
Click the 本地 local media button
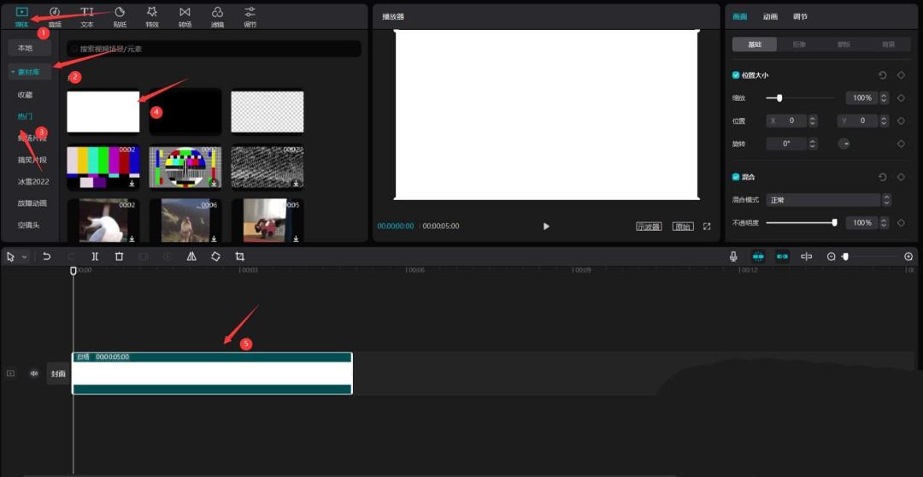click(26, 48)
